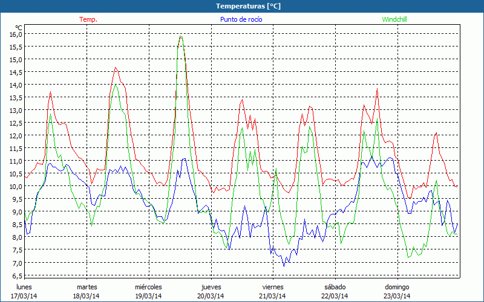Select the jueves day label
The height and width of the screenshot is (302, 484).
click(211, 286)
